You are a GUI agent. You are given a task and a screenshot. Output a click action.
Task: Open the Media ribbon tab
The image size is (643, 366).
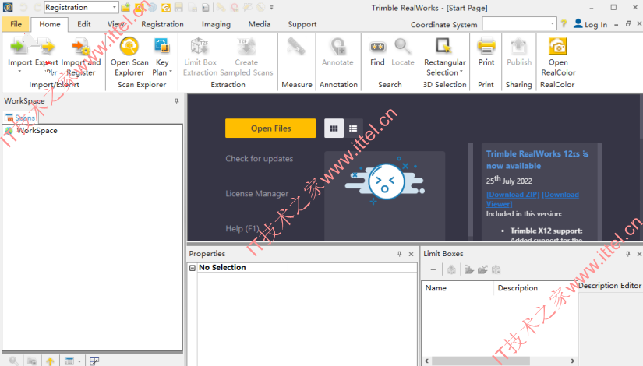click(x=260, y=24)
